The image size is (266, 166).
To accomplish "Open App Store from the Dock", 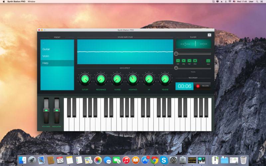I will point(145,160).
